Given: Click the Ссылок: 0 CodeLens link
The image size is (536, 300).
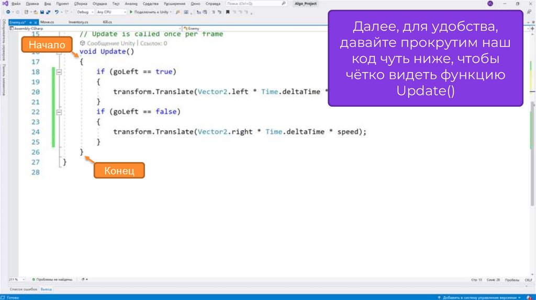Looking at the screenshot, I should (x=153, y=43).
